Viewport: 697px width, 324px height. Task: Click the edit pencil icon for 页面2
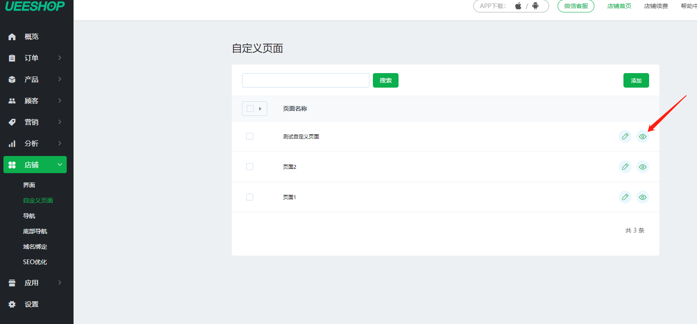(625, 167)
